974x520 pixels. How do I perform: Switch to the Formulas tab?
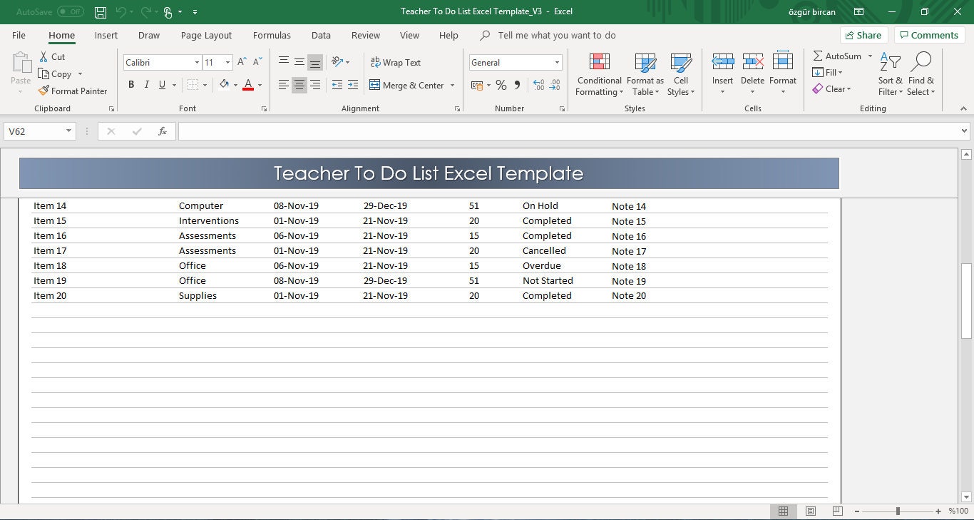(x=272, y=35)
